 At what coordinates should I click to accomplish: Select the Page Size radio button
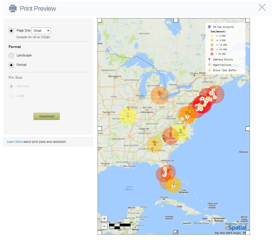[11, 31]
